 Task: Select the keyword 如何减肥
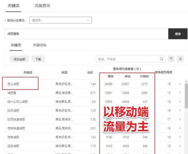tap(13, 111)
